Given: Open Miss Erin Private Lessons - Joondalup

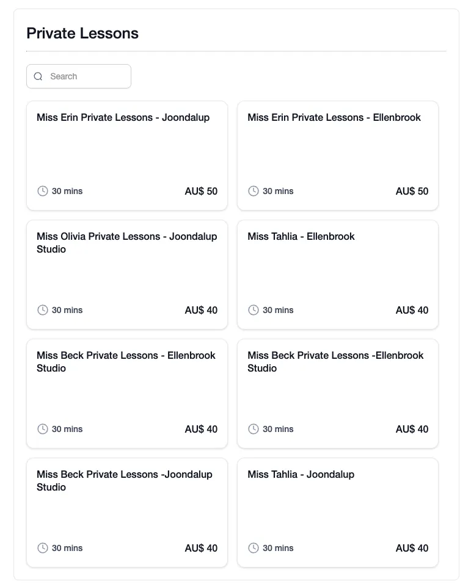Looking at the screenshot, I should pyautogui.click(x=123, y=118).
